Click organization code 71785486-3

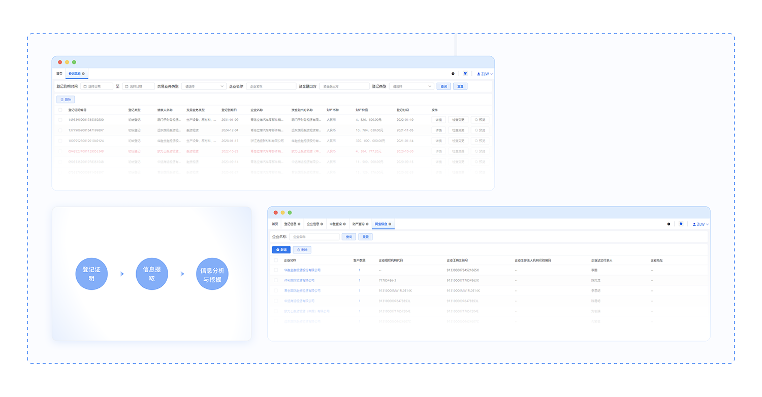click(x=388, y=280)
